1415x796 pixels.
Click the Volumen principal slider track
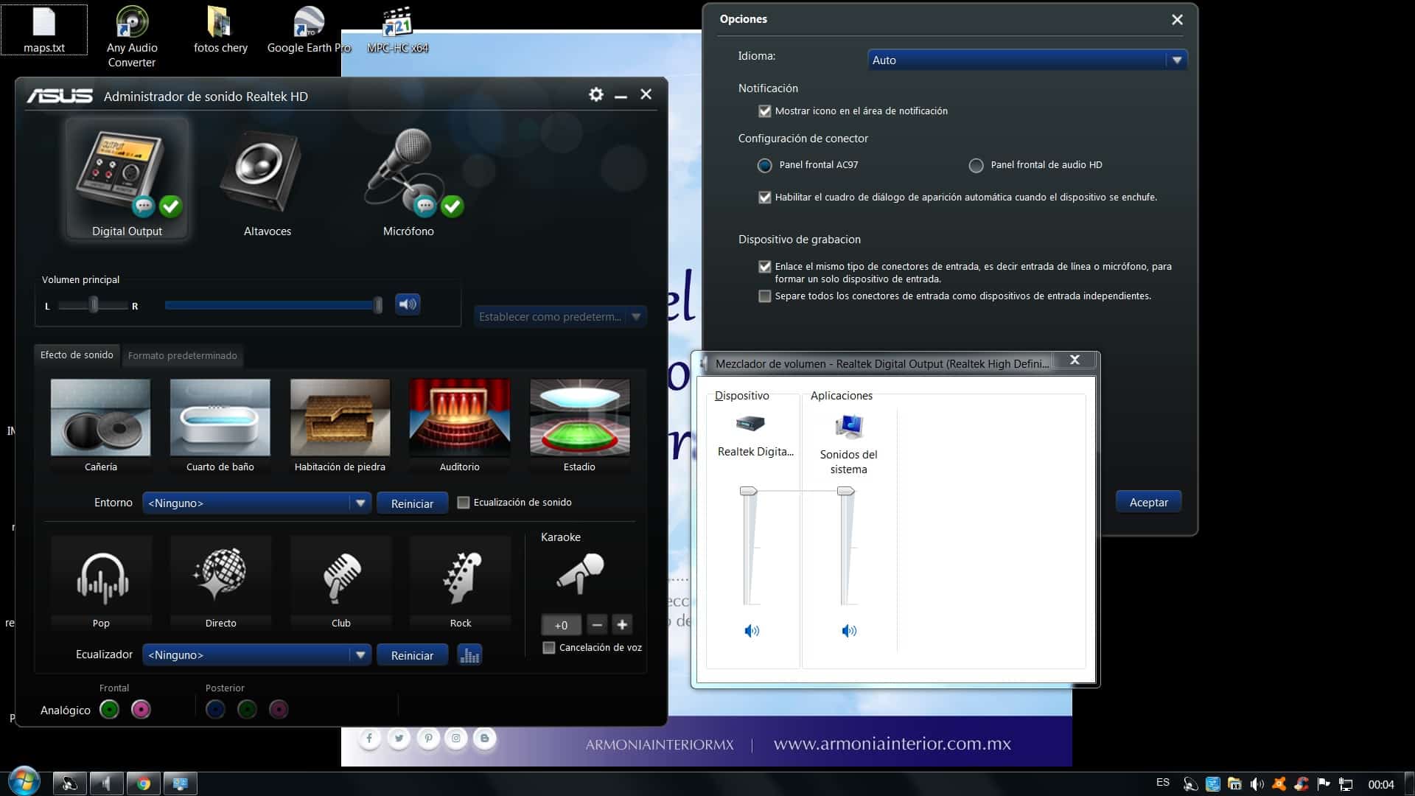(x=270, y=305)
